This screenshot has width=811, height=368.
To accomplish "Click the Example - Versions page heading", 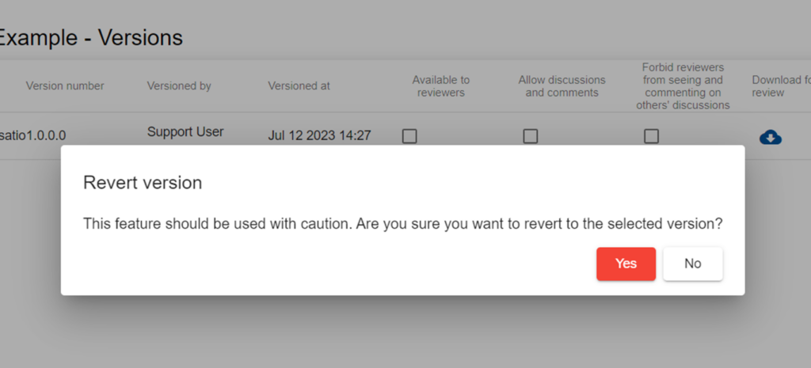I will (x=91, y=37).
